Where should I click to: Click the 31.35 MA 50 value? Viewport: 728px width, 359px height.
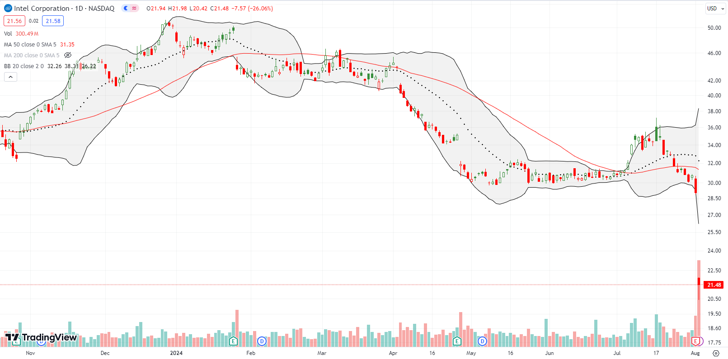pyautogui.click(x=67, y=44)
